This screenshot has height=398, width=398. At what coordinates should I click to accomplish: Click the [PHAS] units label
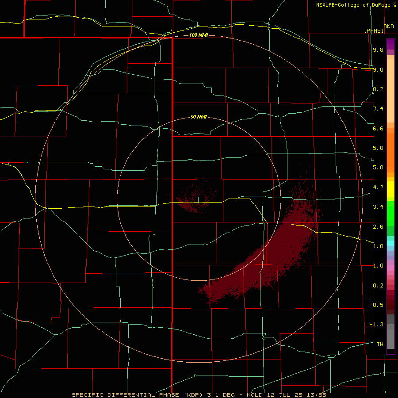(x=374, y=31)
